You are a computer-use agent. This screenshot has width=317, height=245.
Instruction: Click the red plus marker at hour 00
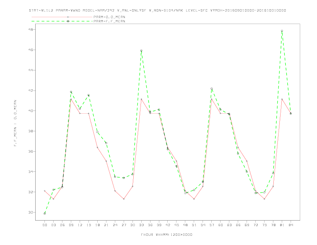(x=45, y=191)
